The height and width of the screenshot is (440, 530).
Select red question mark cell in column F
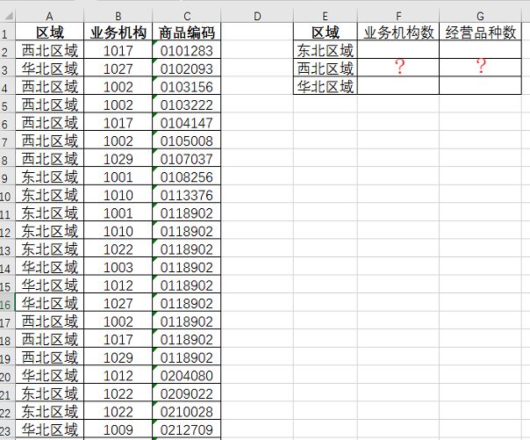(x=398, y=68)
